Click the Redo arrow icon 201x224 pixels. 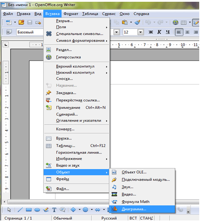(160, 23)
